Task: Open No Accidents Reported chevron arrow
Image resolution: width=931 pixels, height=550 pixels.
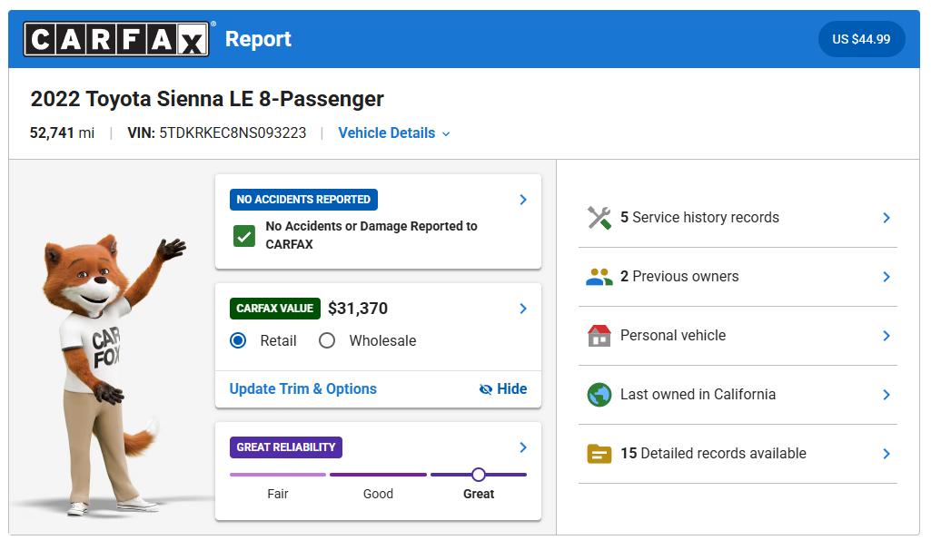Action: coord(523,200)
